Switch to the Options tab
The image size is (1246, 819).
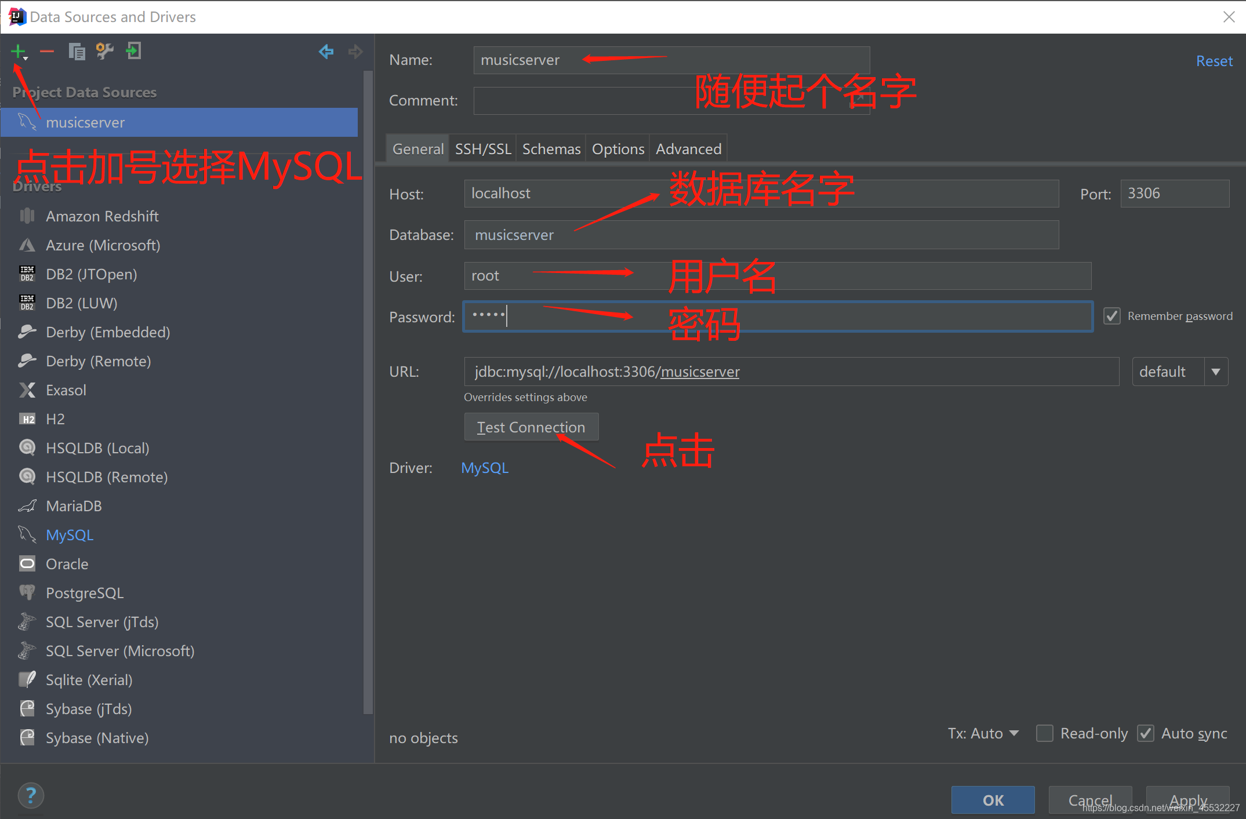(618, 149)
